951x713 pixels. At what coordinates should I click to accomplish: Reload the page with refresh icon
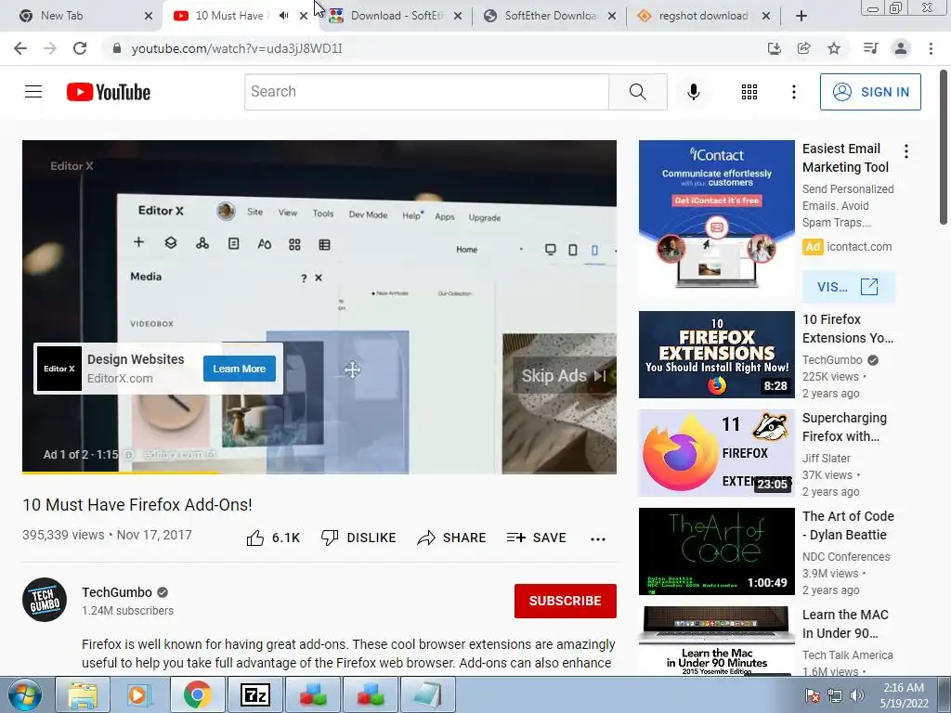(80, 48)
